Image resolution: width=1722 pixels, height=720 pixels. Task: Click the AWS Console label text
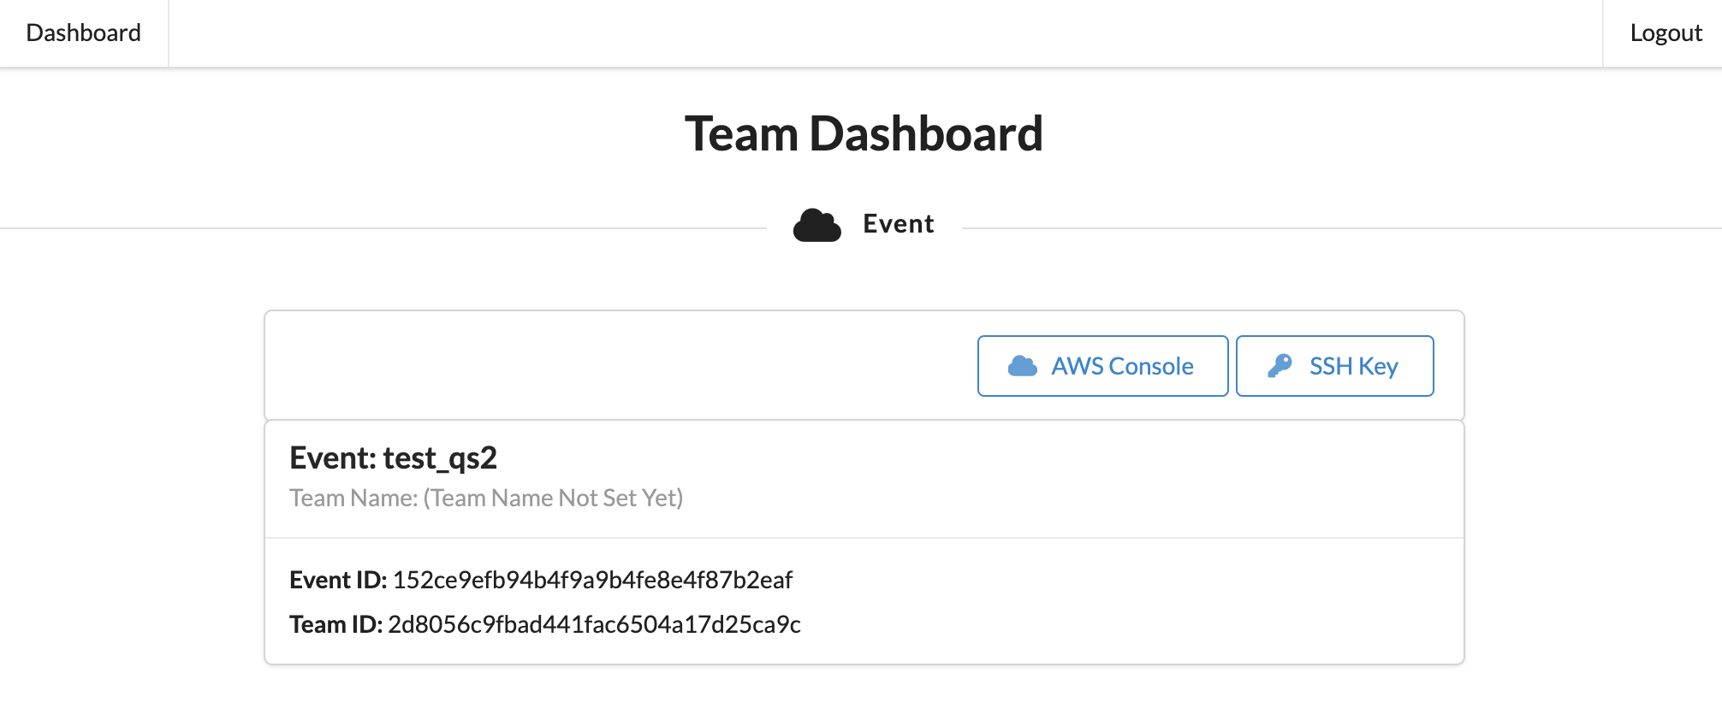1122,366
